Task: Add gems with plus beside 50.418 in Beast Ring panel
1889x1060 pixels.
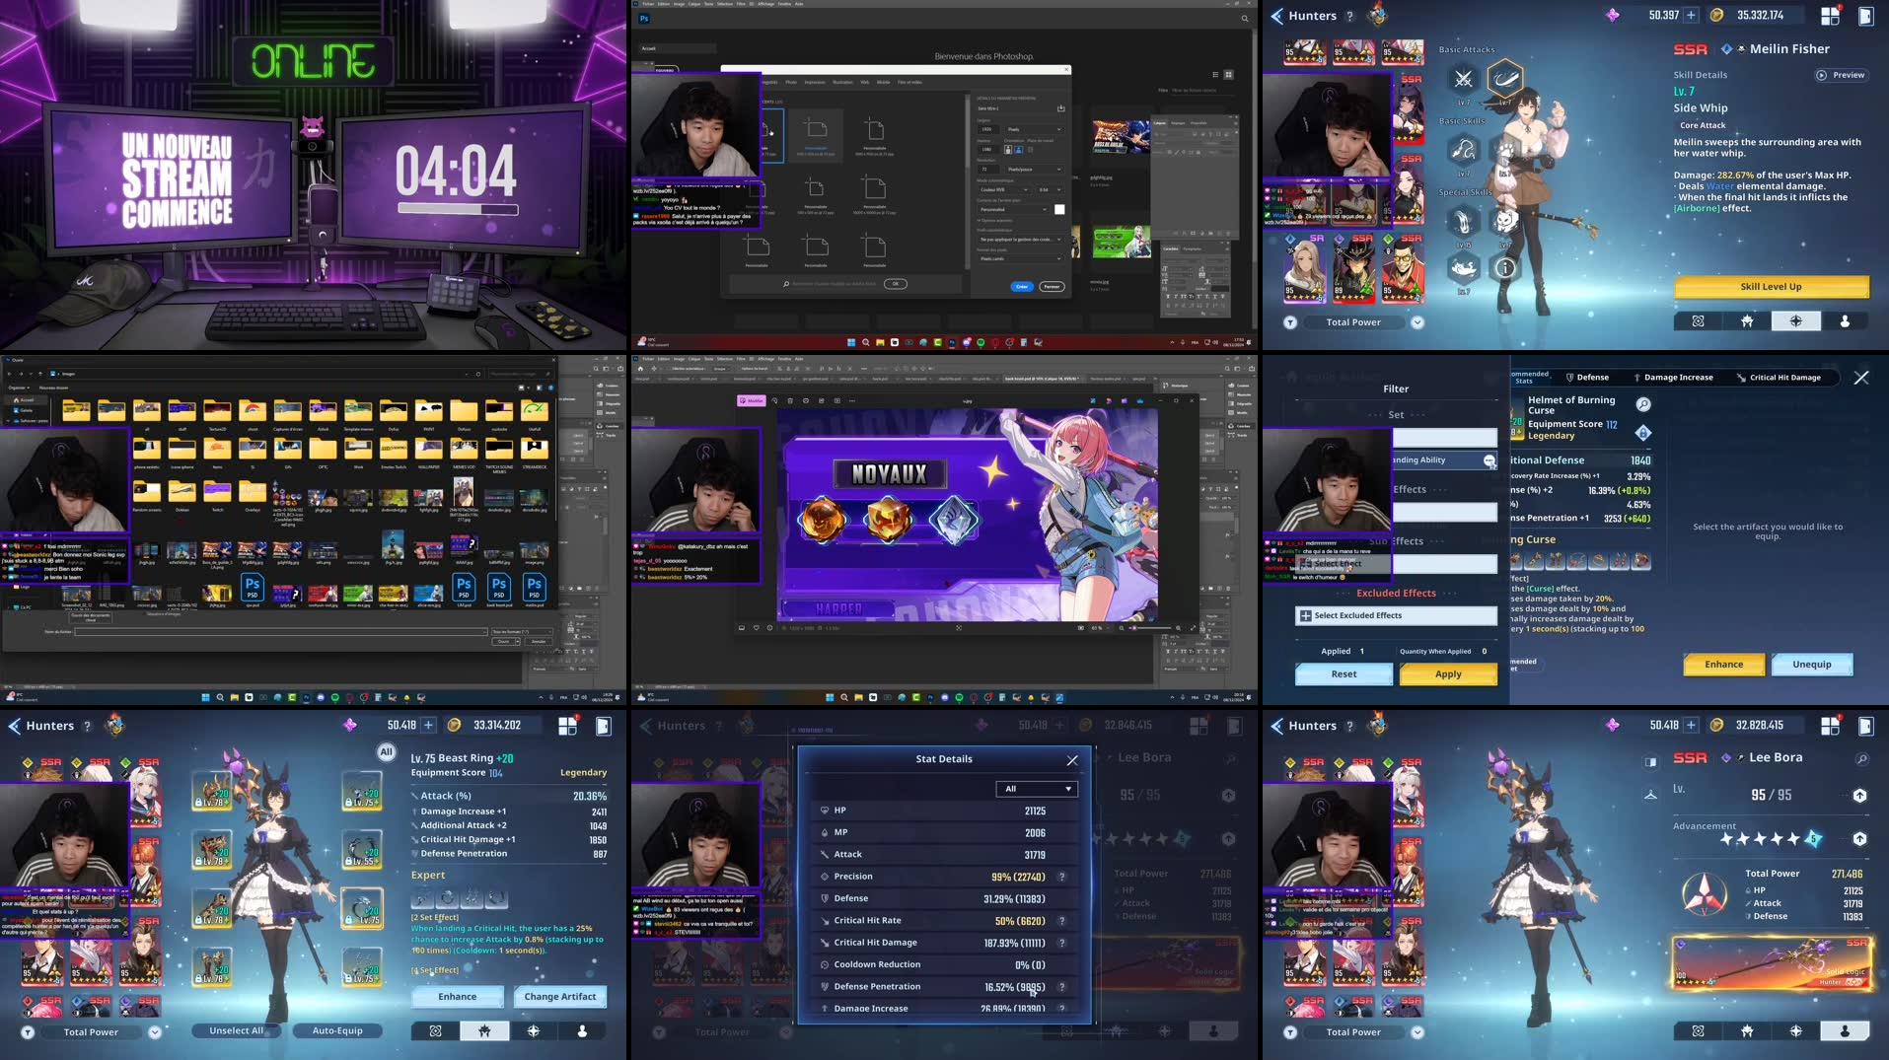Action: [428, 725]
